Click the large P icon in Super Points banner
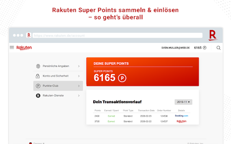Screen dimensions: 231x144 [x=122, y=78]
